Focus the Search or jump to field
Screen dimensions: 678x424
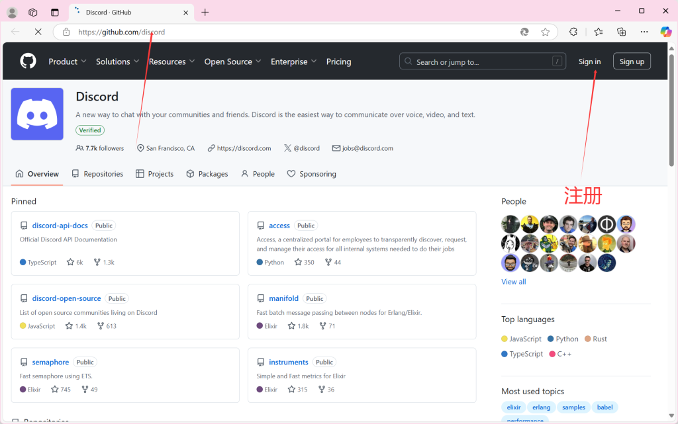pyautogui.click(x=483, y=62)
